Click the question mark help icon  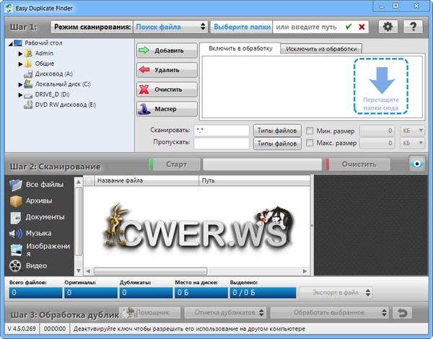click(413, 27)
